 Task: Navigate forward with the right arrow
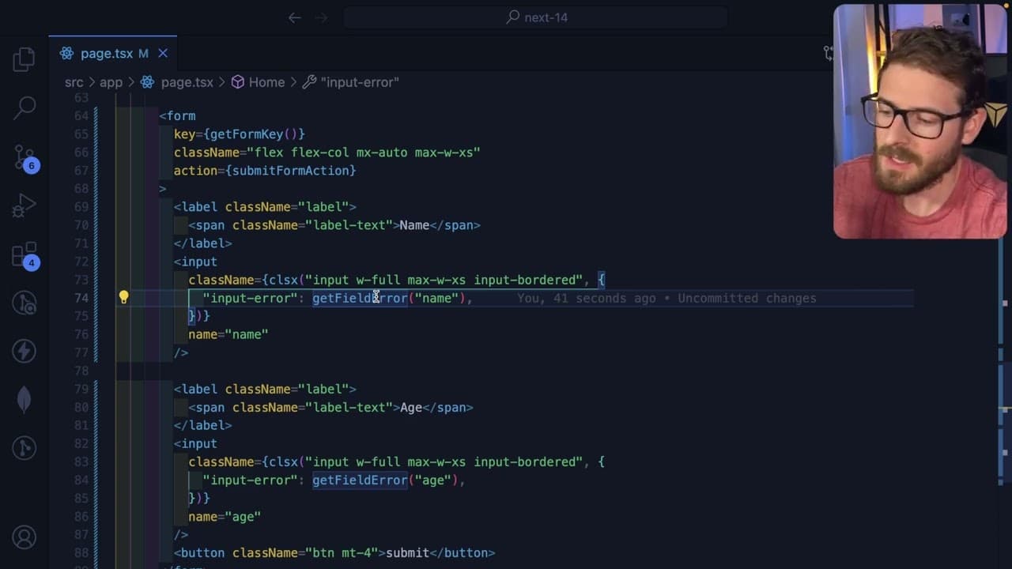click(x=321, y=17)
